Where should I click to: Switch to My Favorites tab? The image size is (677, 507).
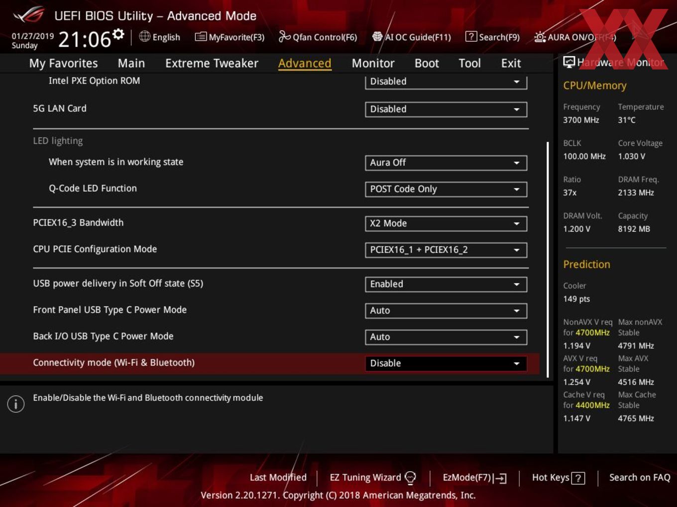63,63
